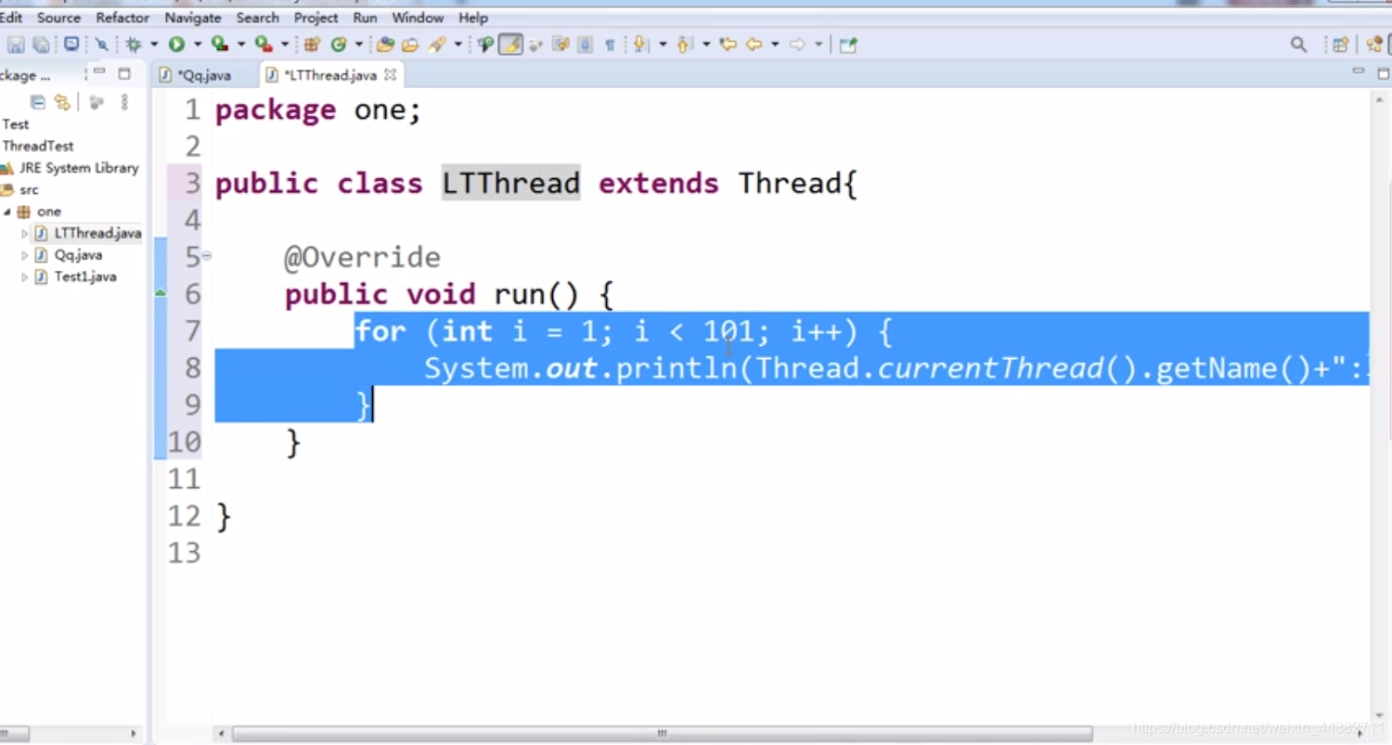Open the Run menu

365,18
